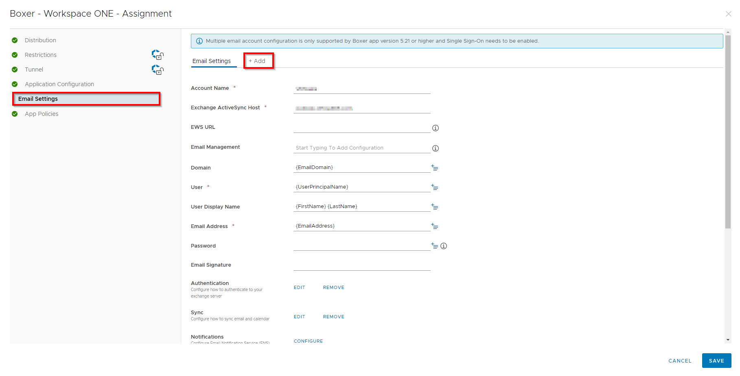
Task: Click the green checkmark beside Application Configuration
Action: pos(15,84)
